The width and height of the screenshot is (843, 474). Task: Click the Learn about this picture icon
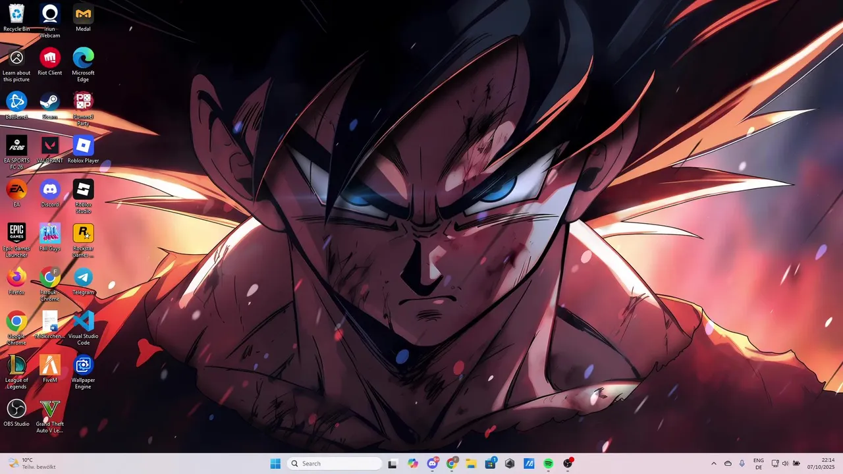point(16,65)
